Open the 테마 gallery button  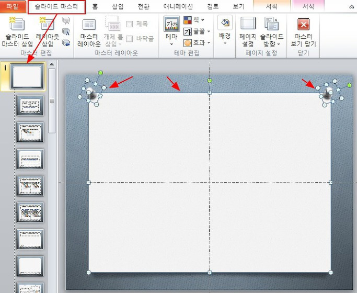tap(171, 24)
